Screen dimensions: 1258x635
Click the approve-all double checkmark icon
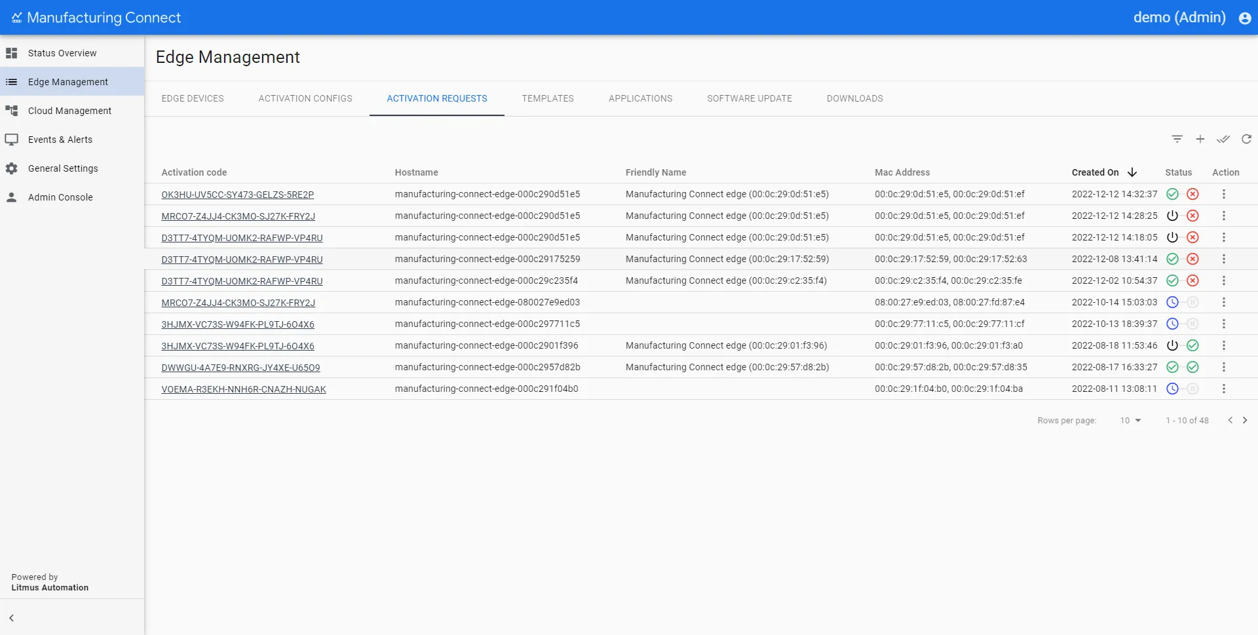point(1223,139)
